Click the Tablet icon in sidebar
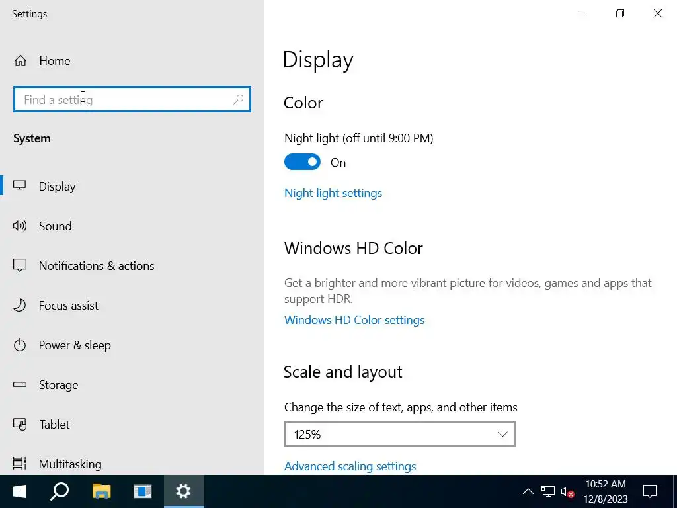This screenshot has width=677, height=508. pyautogui.click(x=19, y=424)
